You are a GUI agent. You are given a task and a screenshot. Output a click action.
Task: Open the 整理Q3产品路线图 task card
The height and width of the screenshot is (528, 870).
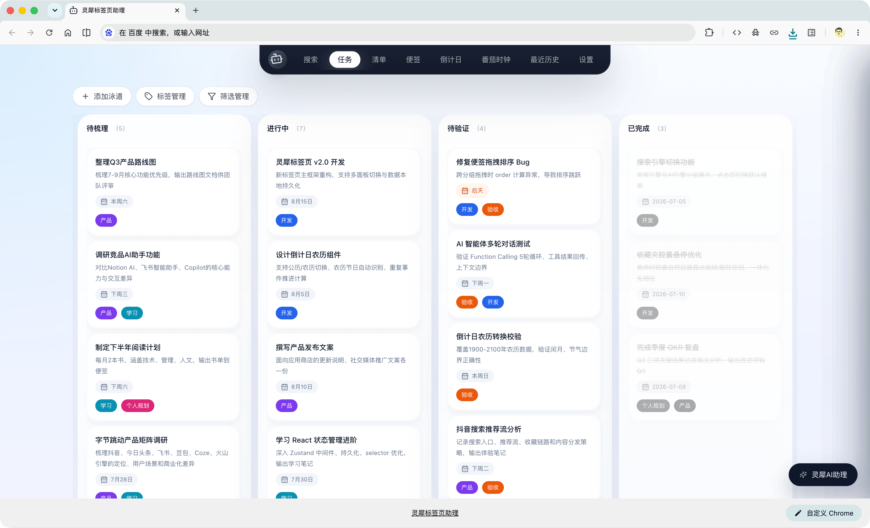point(163,192)
